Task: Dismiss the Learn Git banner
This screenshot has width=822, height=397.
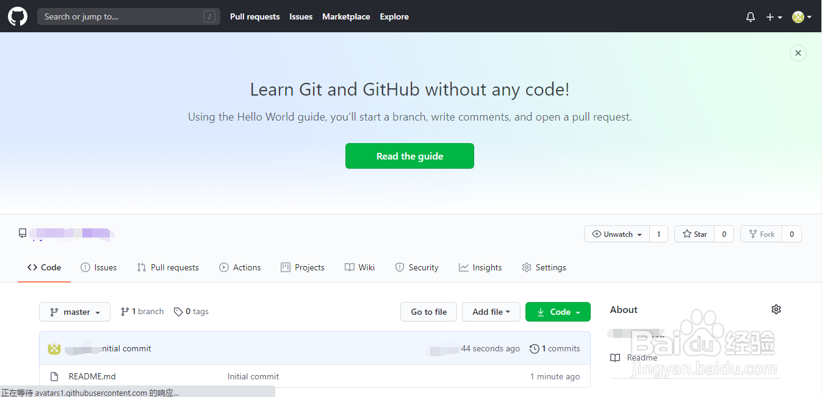Action: click(798, 53)
